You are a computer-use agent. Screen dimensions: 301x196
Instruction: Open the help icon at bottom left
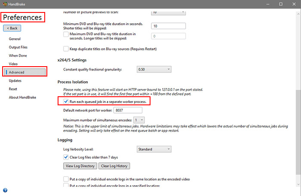tap(5, 190)
